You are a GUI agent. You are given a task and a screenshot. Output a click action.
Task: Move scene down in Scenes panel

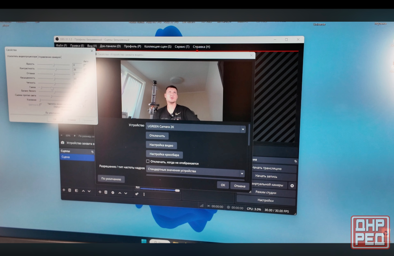(x=89, y=191)
